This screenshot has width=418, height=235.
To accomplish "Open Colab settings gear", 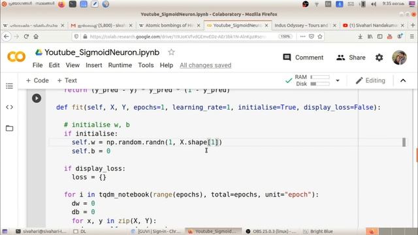I will coord(379,57).
